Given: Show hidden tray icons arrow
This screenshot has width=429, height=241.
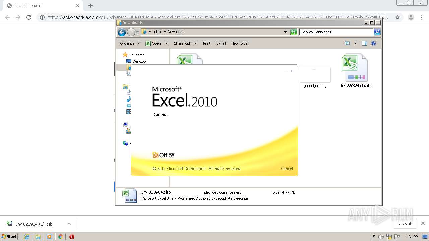Looking at the screenshot, I should (x=374, y=237).
